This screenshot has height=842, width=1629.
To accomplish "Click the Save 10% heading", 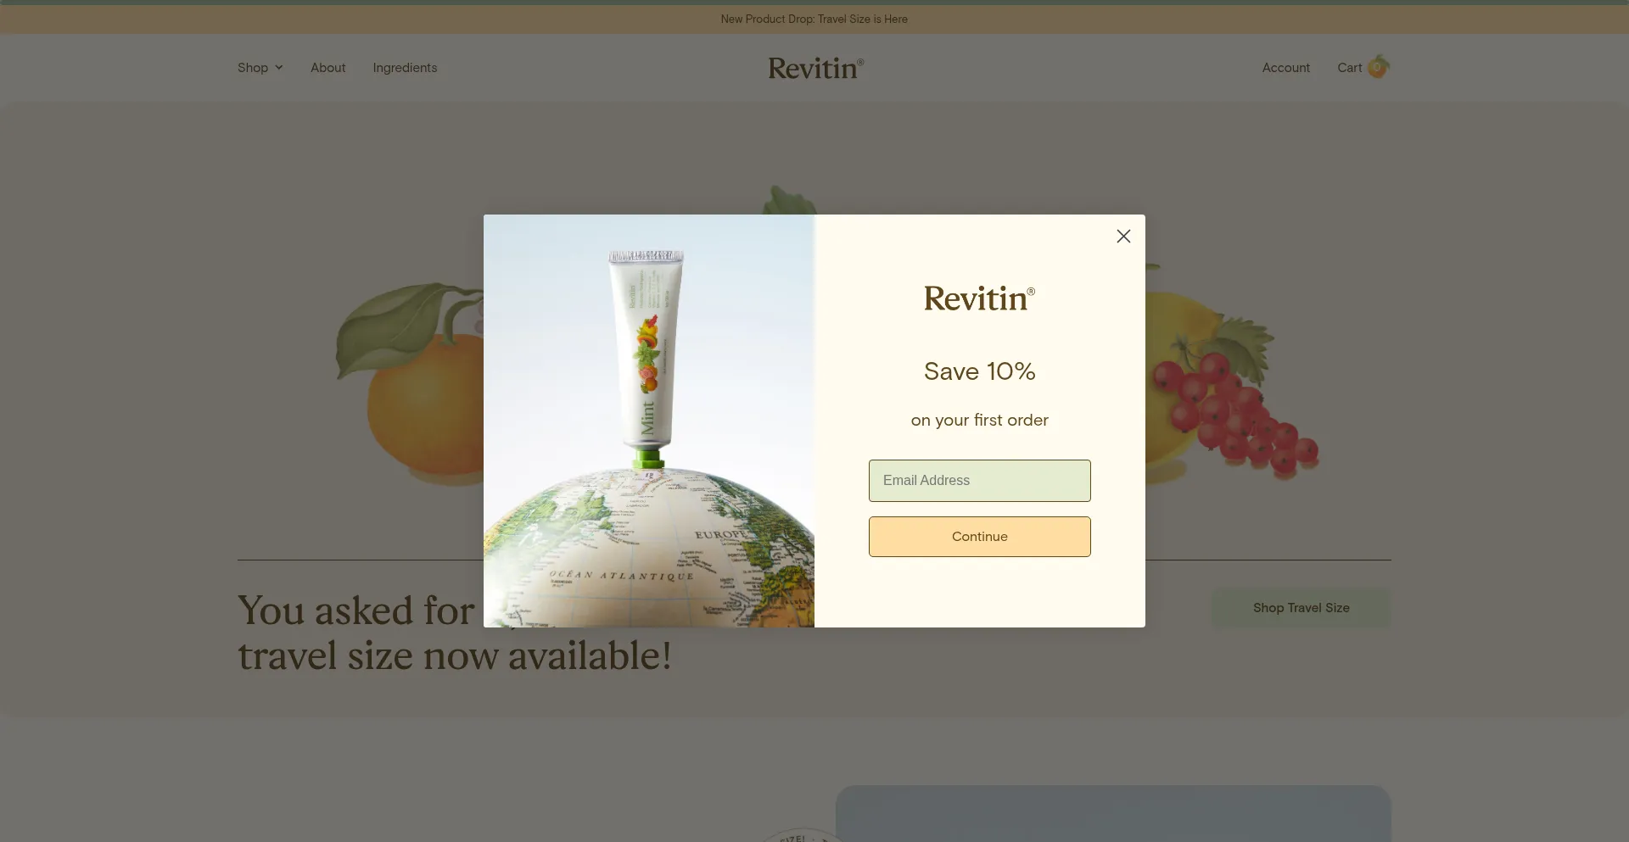I will (979, 371).
